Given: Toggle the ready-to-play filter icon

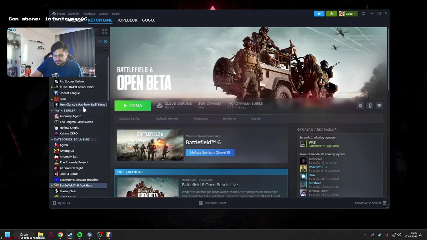Looking at the screenshot, I should click(106, 42).
